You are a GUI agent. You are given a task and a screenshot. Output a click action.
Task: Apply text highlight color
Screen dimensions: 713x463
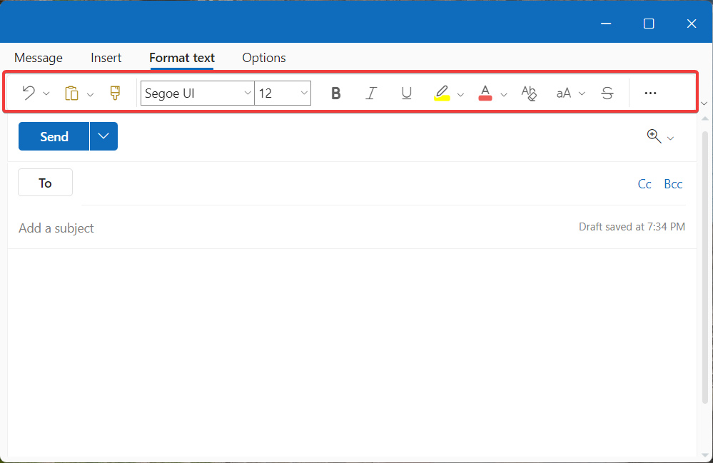coord(443,93)
